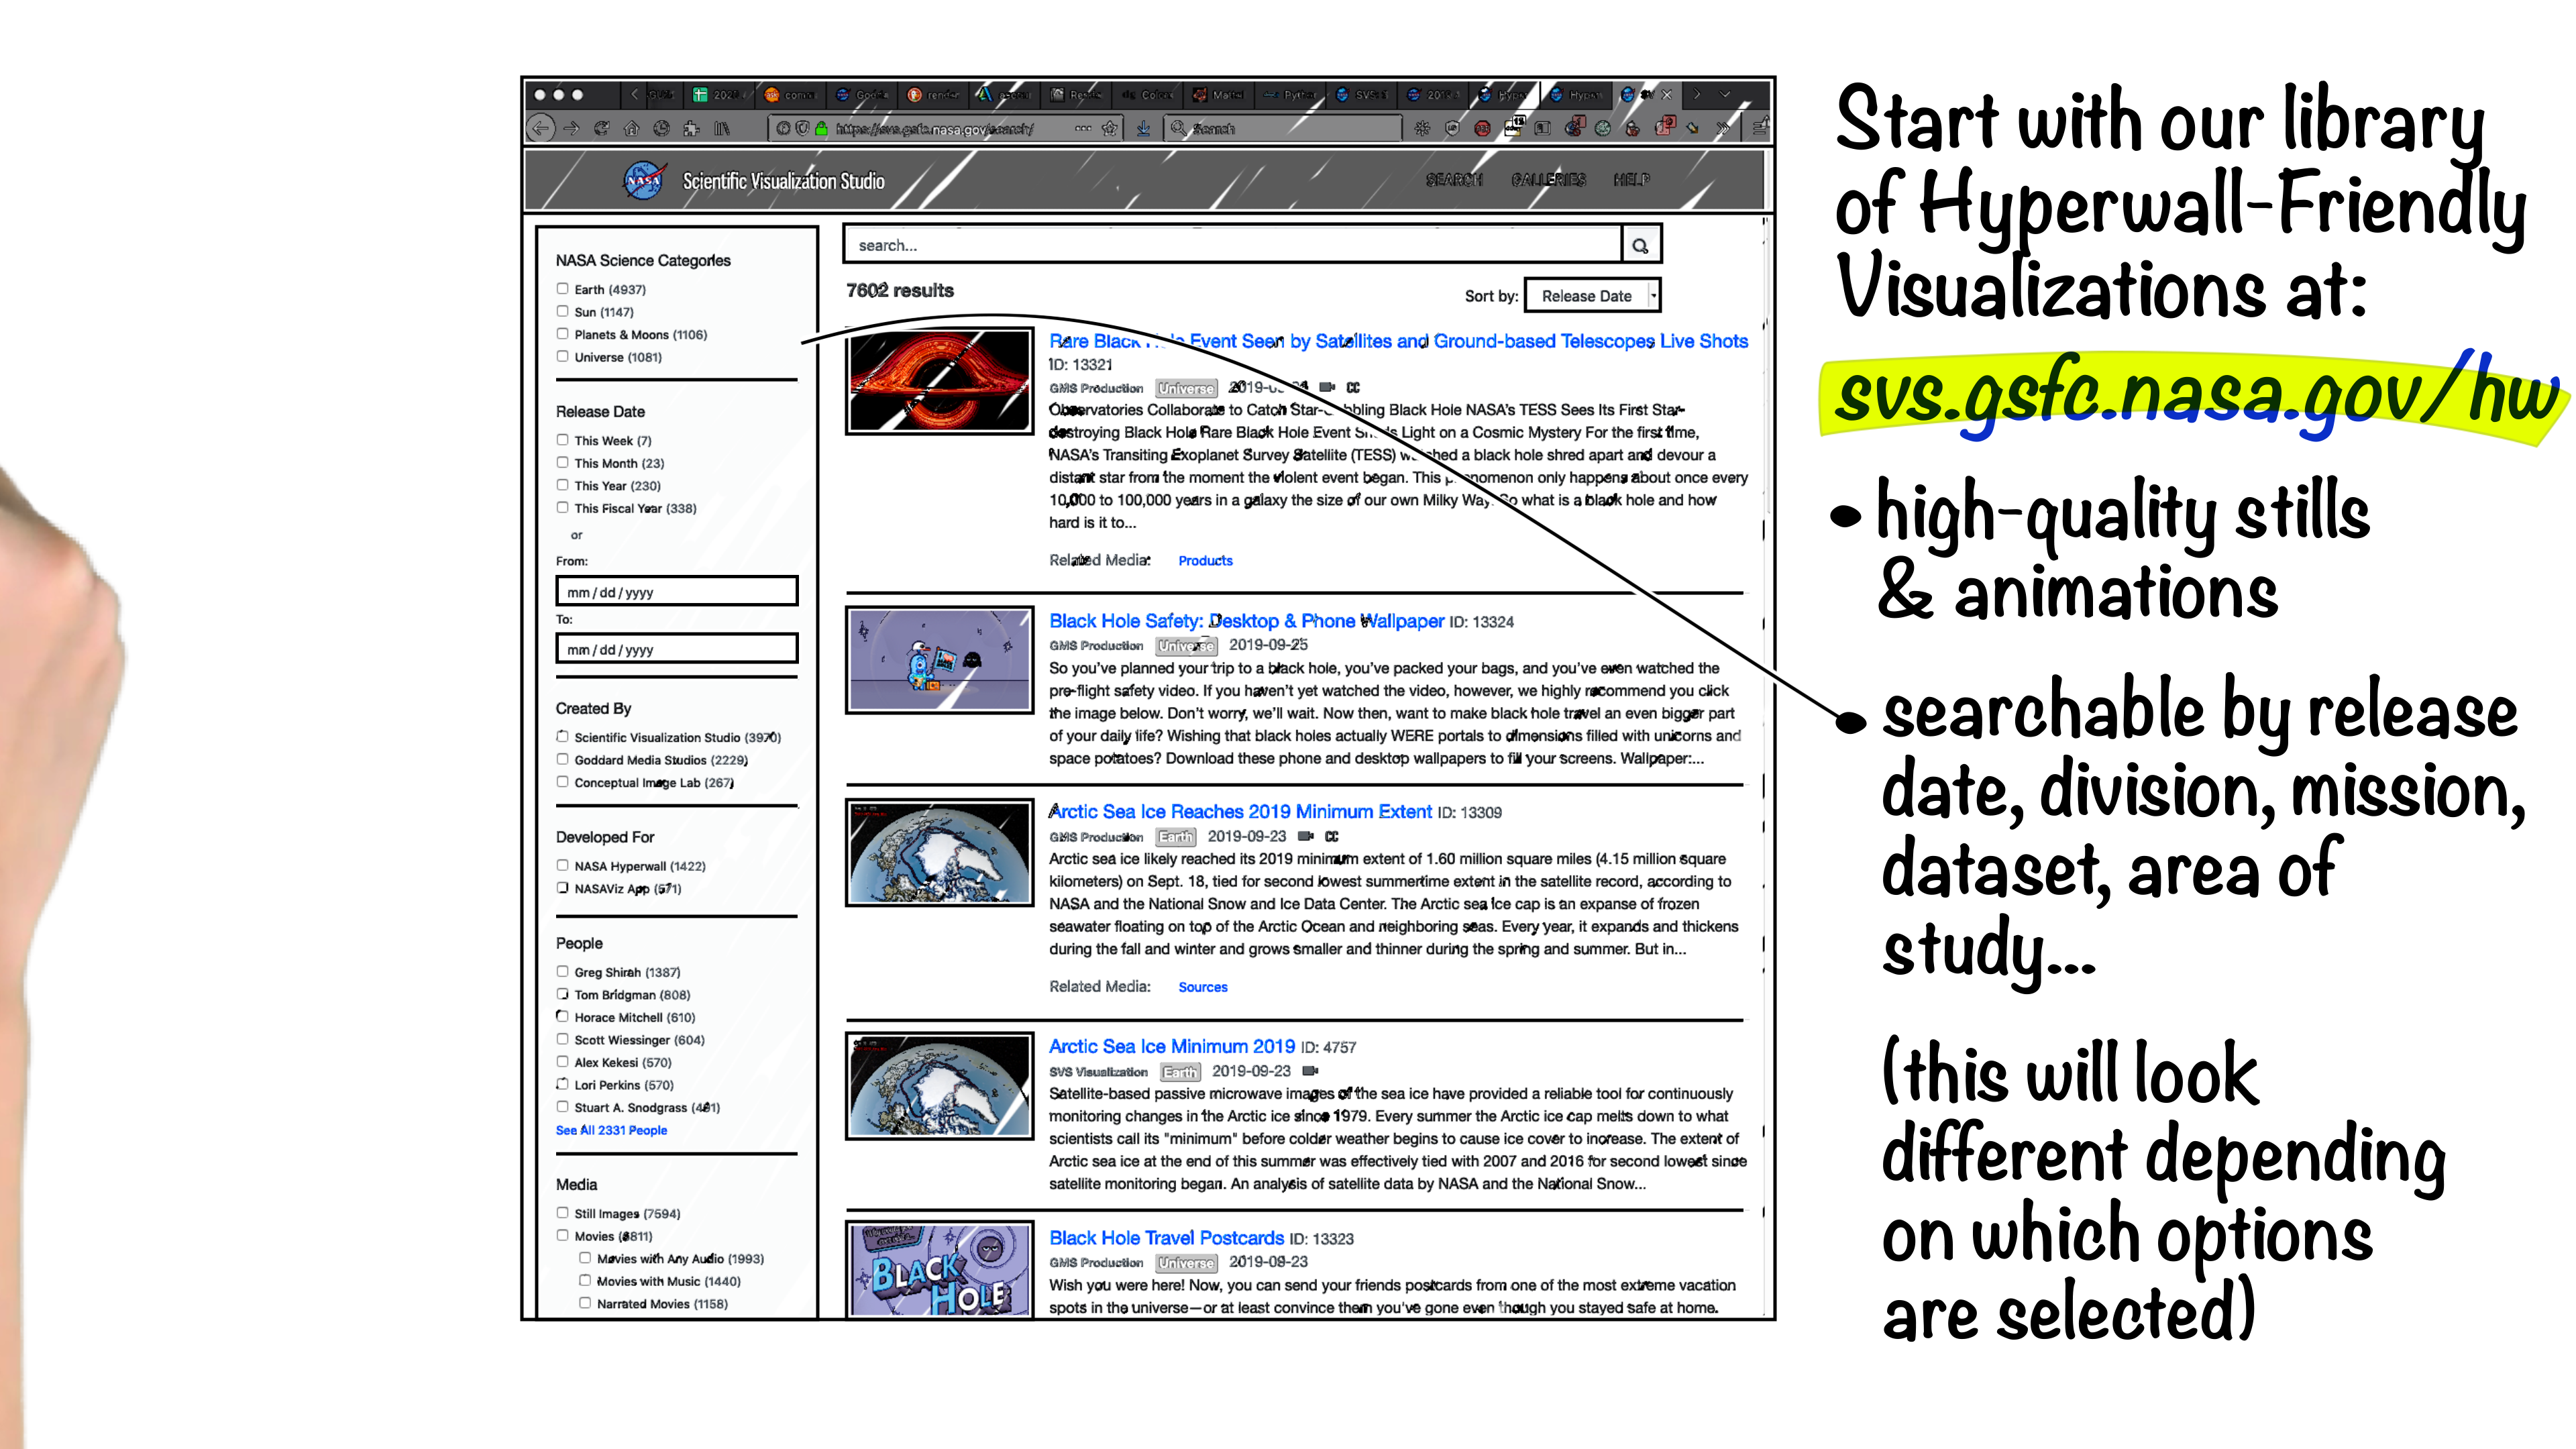Click the To date field
2576x1449 pixels.
[x=677, y=648]
